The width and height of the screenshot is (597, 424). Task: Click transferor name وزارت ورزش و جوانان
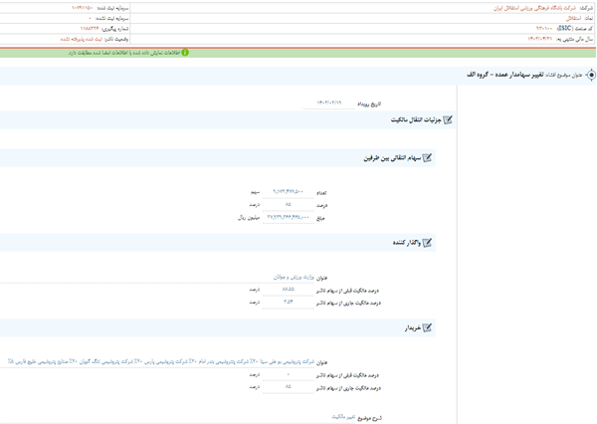[294, 277]
